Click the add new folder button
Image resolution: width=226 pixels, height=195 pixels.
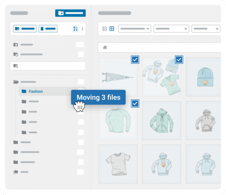(x=70, y=13)
